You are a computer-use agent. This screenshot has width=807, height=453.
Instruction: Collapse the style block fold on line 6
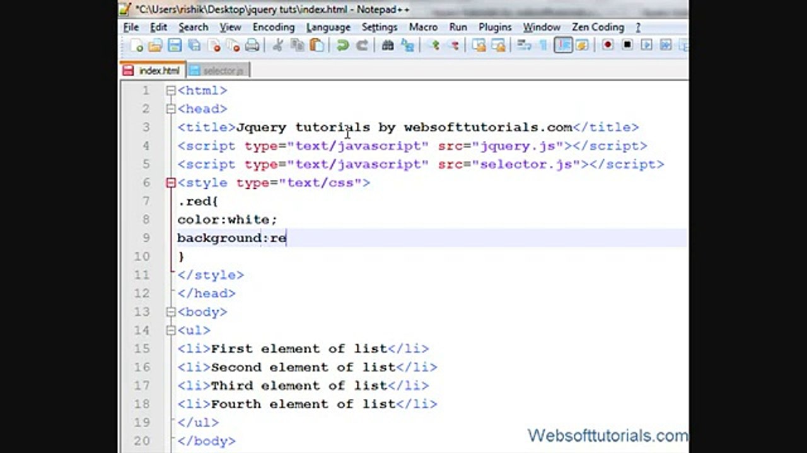[171, 183]
